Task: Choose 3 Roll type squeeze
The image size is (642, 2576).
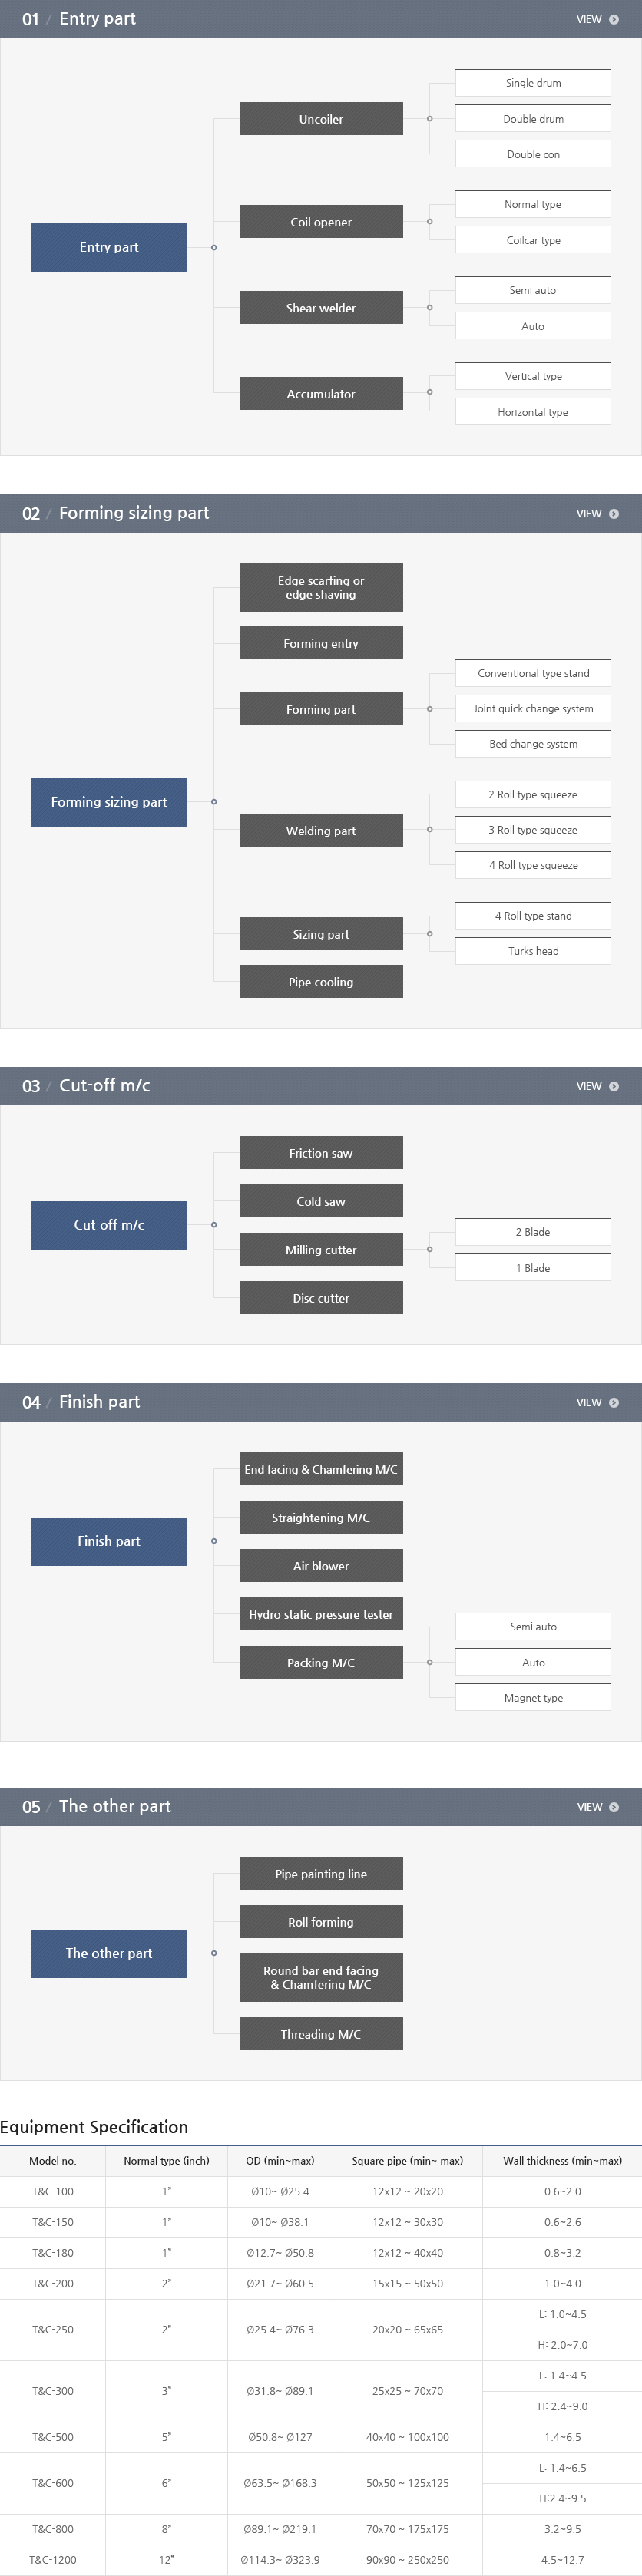Action: pyautogui.click(x=533, y=829)
